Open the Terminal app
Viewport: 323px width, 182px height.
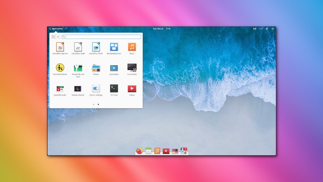(x=114, y=89)
